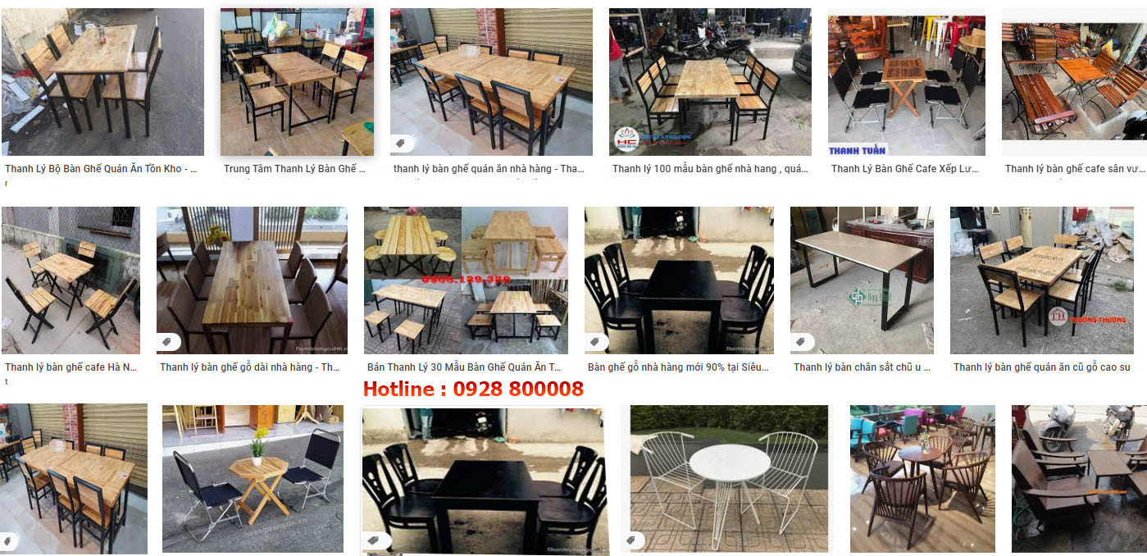This screenshot has height=556, width=1147.
Task: Click the tag icon on the garage-door table set photo
Action: (x=400, y=144)
